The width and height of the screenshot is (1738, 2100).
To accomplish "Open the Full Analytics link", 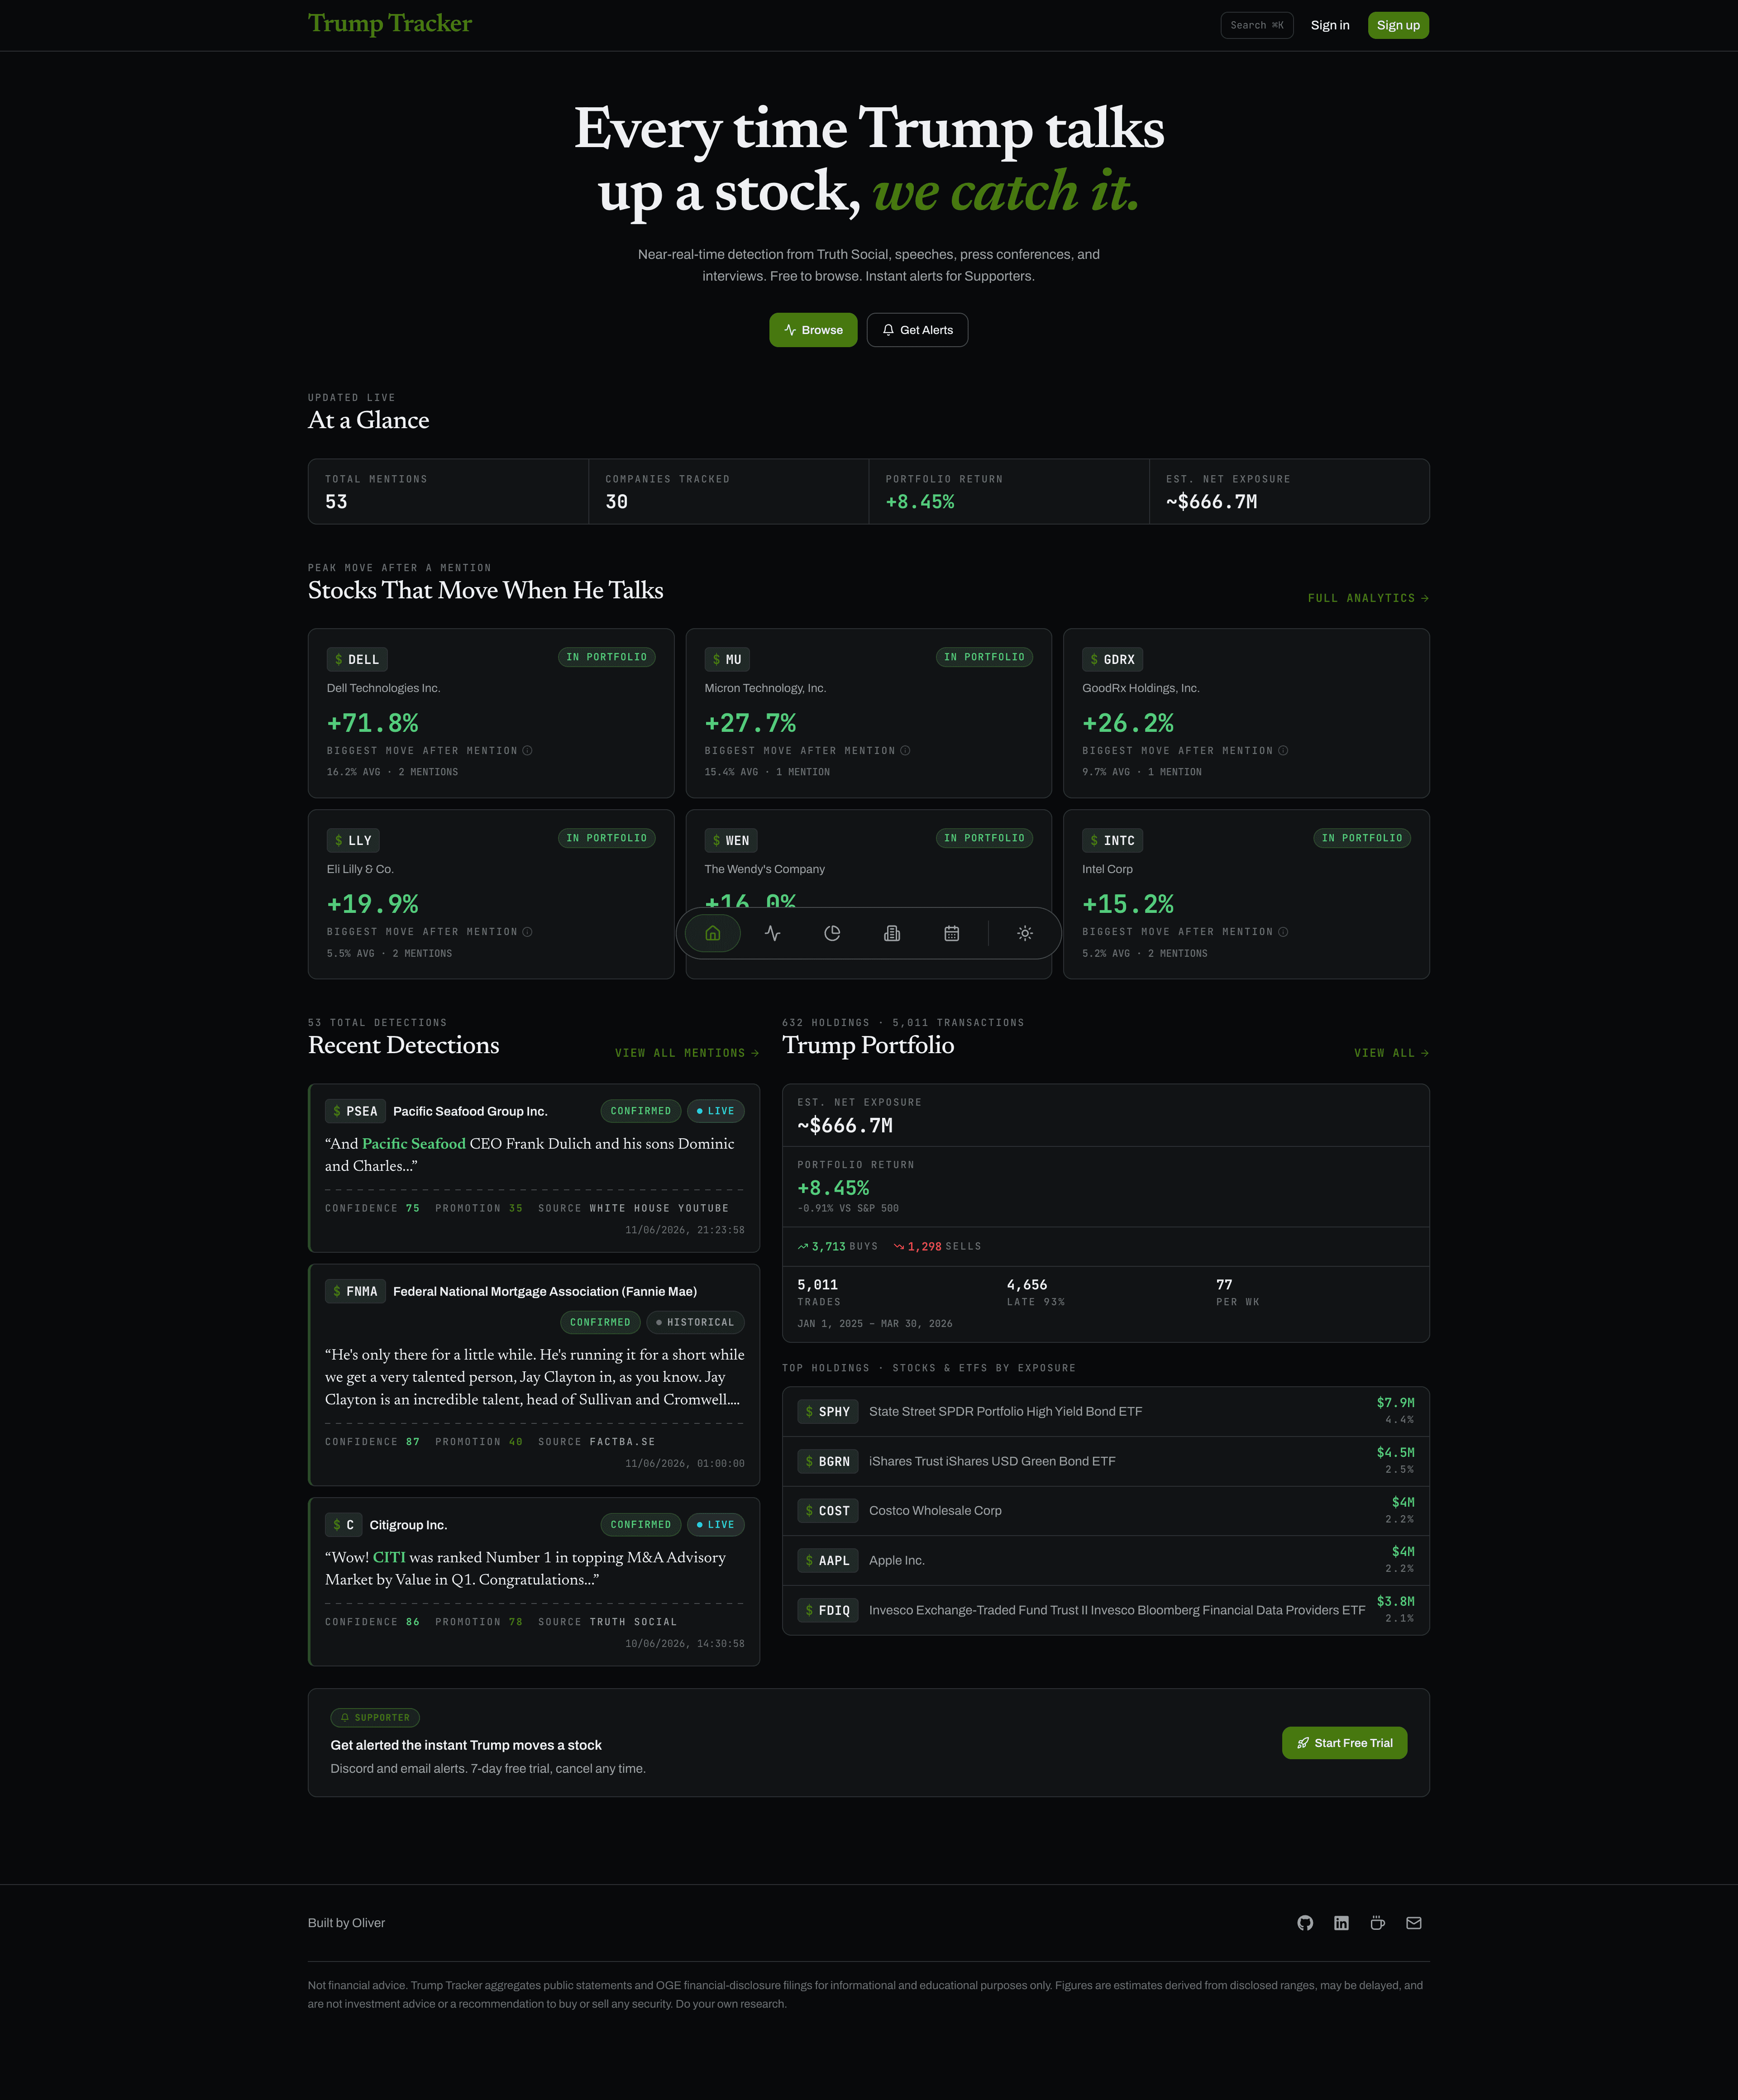I will [1368, 598].
